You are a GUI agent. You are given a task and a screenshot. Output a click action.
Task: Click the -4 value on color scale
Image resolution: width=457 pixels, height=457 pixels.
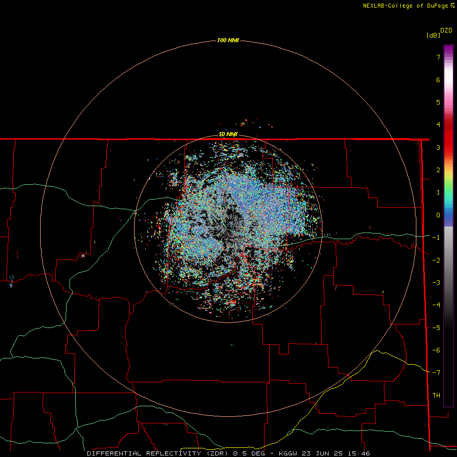point(436,305)
